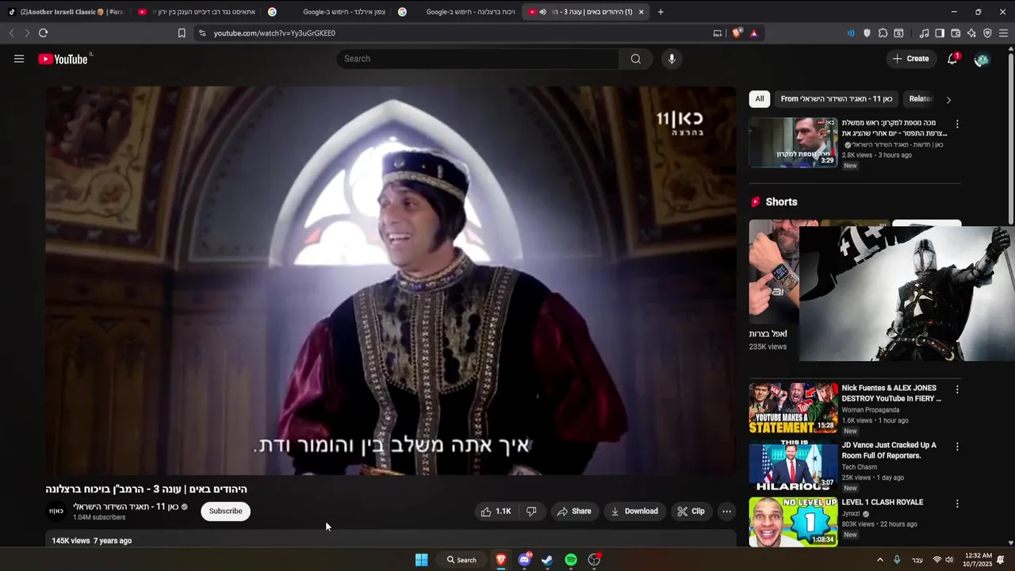Open the Windows Start menu
This screenshot has height=571, width=1015.
pos(422,560)
